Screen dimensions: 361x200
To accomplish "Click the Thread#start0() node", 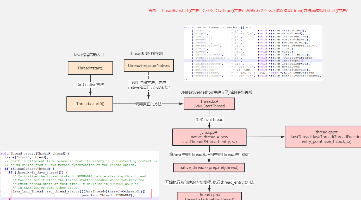I will coord(90,104).
